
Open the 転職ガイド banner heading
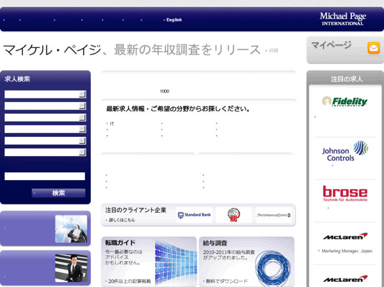[x=120, y=243]
